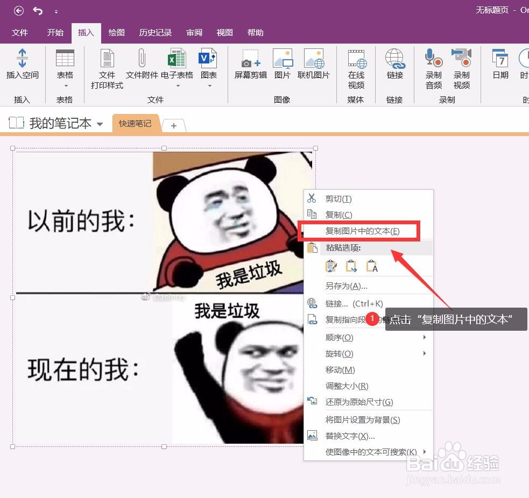This screenshot has height=498, width=529.
Task: Open the 我的笔记本 notebook dropdown
Action: coord(100,123)
